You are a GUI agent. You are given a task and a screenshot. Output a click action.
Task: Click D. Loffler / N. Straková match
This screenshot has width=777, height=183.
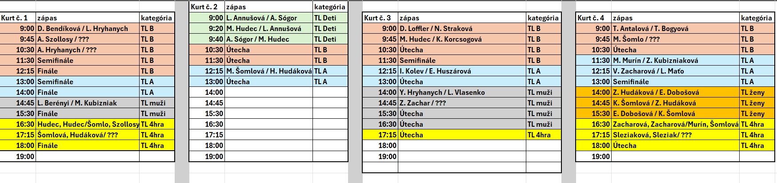coord(462,28)
